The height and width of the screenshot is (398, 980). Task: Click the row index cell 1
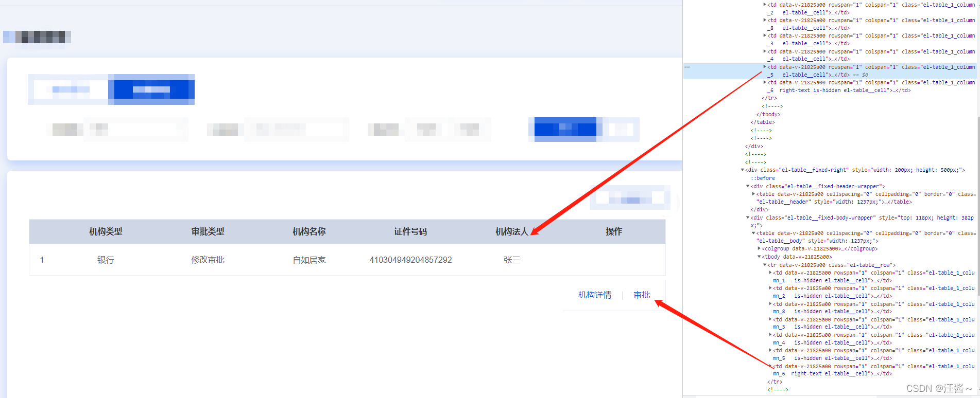(42, 260)
